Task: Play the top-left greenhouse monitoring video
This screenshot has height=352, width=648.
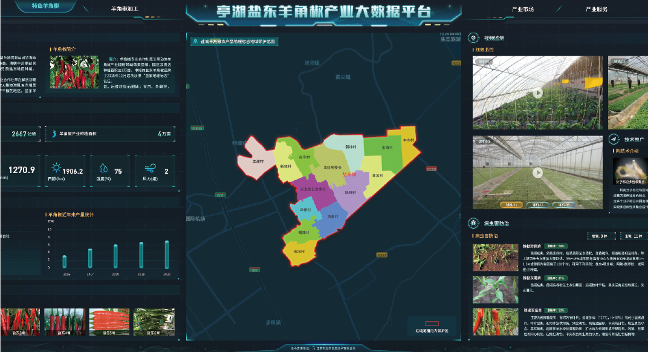Action: point(537,93)
